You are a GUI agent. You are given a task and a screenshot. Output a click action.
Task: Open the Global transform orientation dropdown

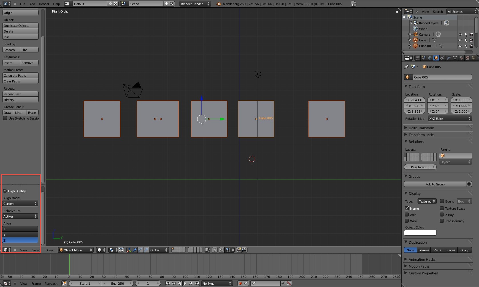[159, 250]
